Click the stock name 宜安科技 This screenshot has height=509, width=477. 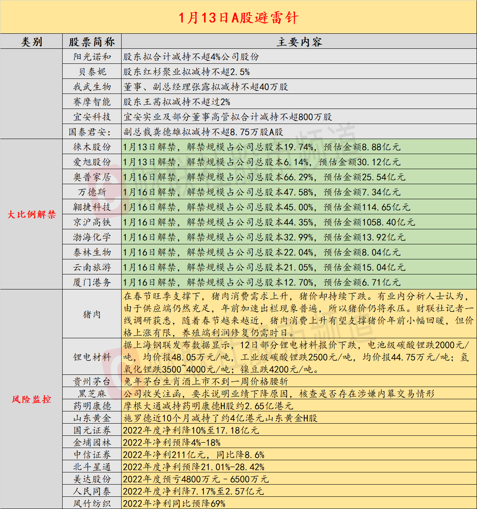point(92,117)
